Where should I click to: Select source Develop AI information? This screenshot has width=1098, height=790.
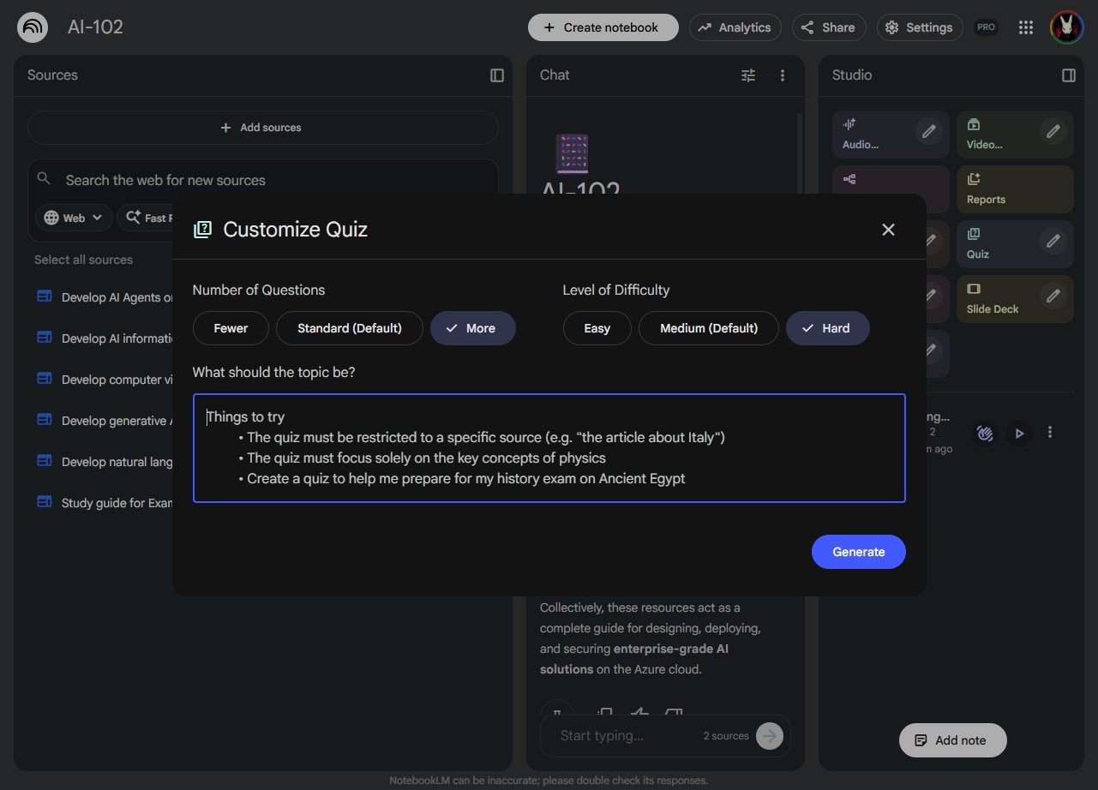[x=117, y=338]
